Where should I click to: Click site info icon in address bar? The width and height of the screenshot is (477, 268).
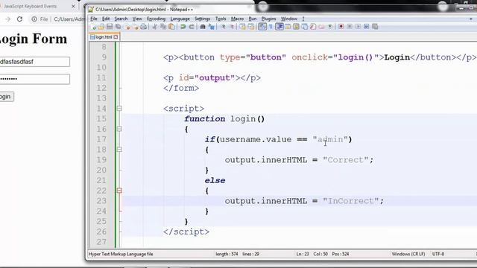(34, 19)
